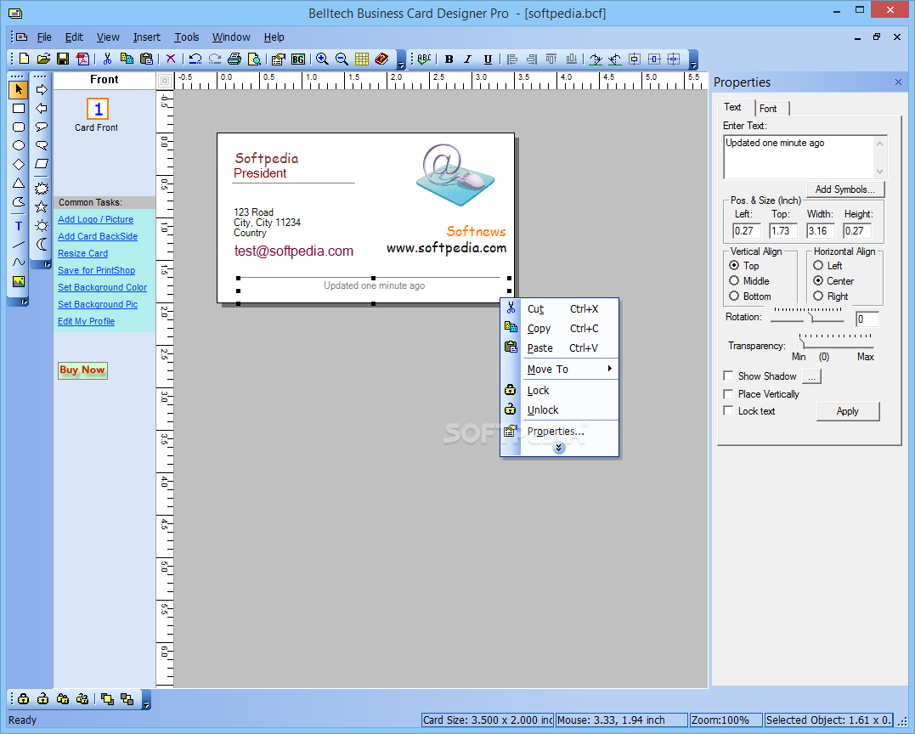Click the Resize Card link
Image resolution: width=915 pixels, height=734 pixels.
83,253
